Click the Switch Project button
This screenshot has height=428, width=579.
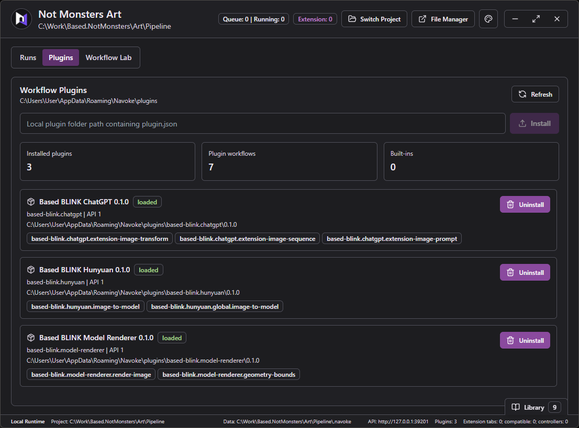(374, 19)
